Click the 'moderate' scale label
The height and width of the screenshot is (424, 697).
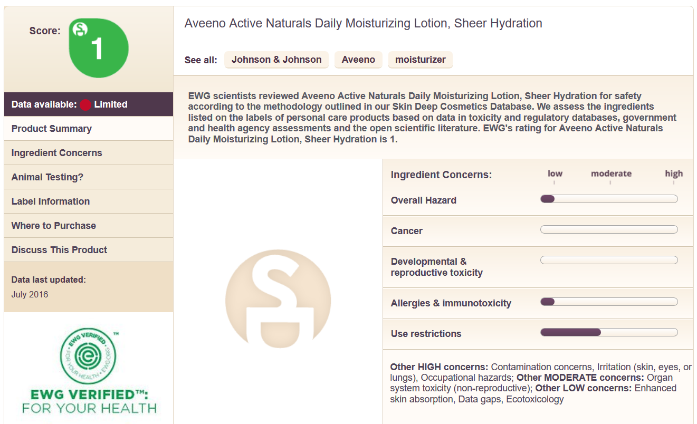(611, 174)
